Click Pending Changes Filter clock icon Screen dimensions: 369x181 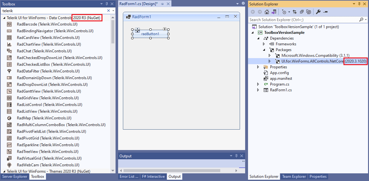pos(284,12)
